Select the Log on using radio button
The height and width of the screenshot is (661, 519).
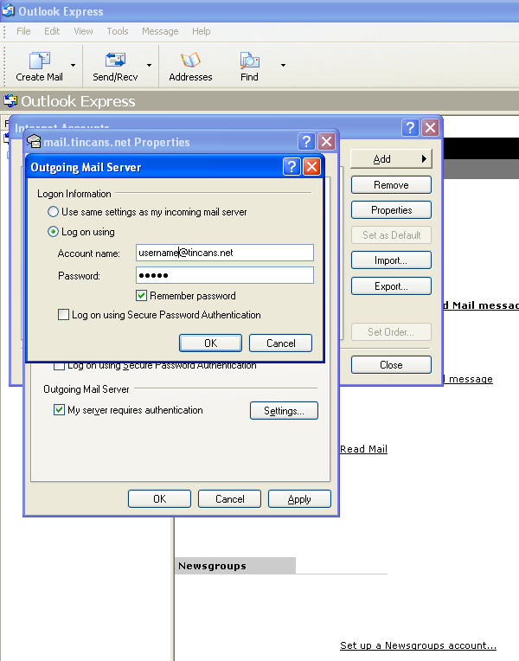(x=53, y=232)
